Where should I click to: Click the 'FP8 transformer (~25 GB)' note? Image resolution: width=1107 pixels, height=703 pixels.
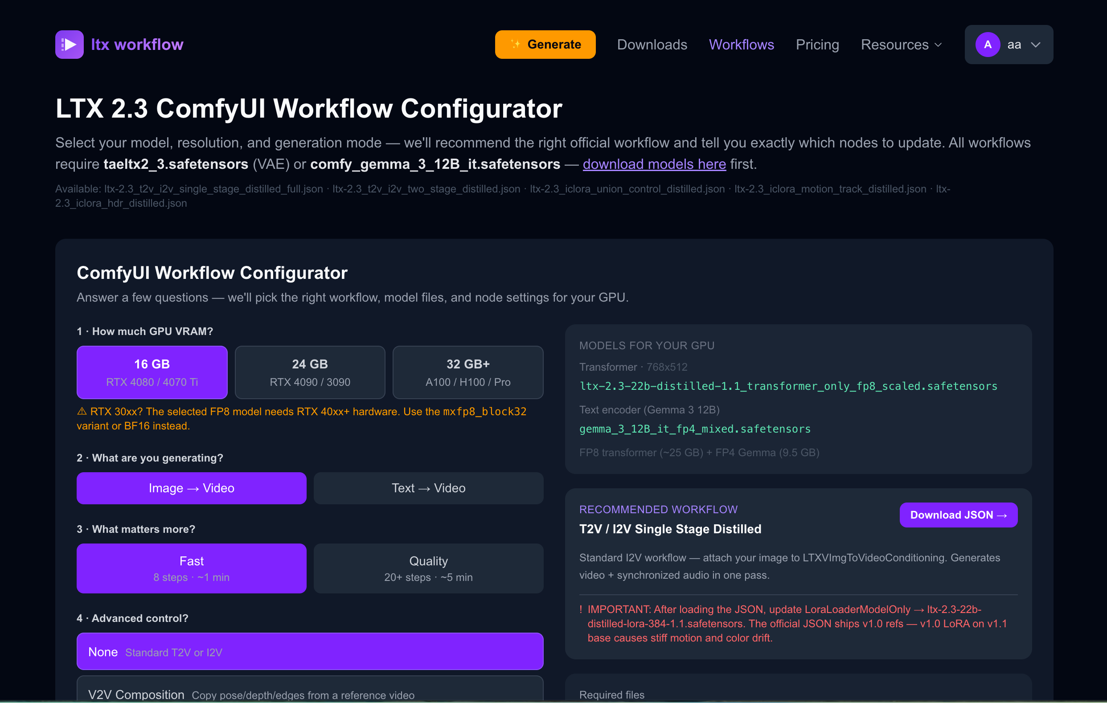coord(699,453)
